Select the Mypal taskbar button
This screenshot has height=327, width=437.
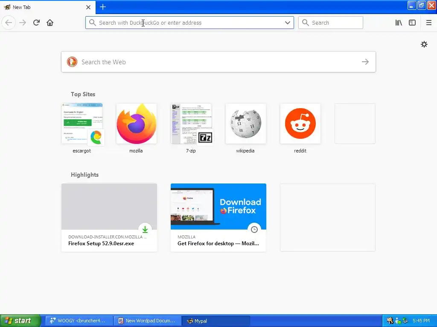coord(216,321)
